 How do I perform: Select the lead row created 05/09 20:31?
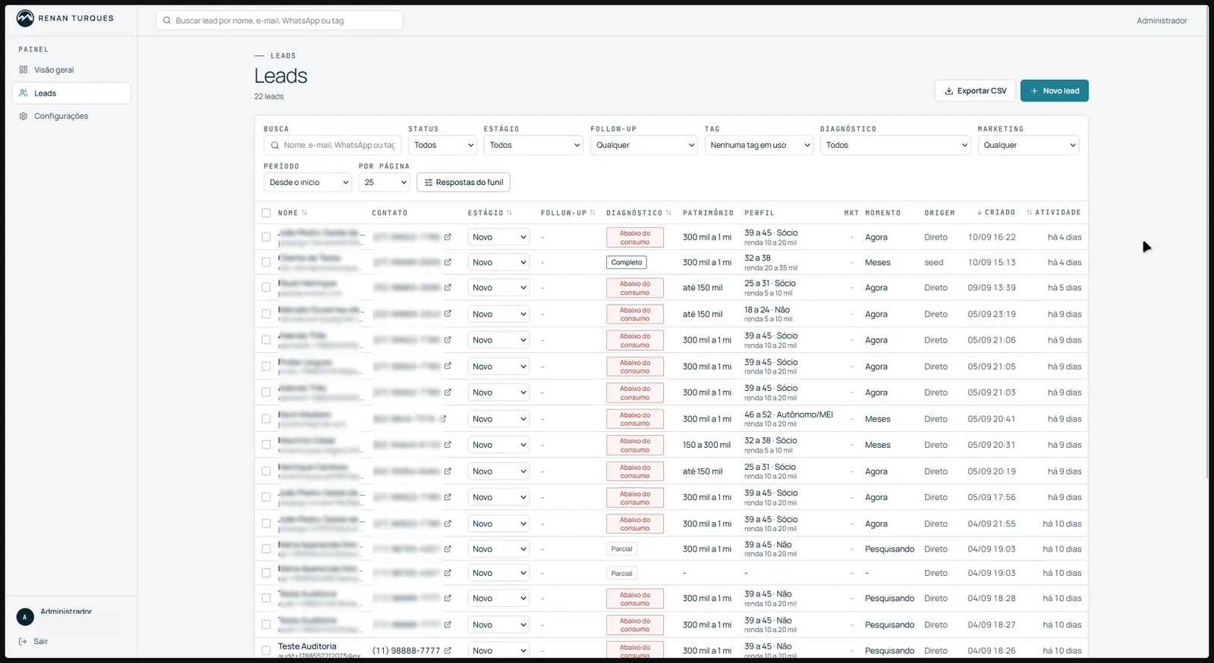(266, 445)
